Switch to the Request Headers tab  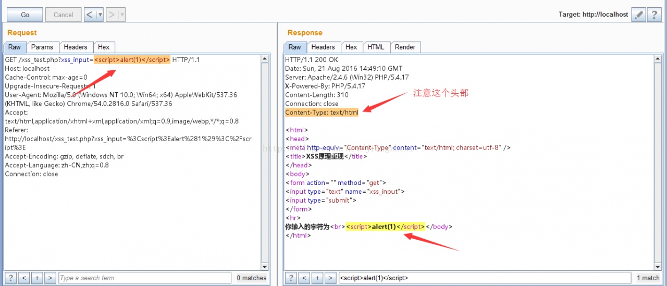pos(76,47)
